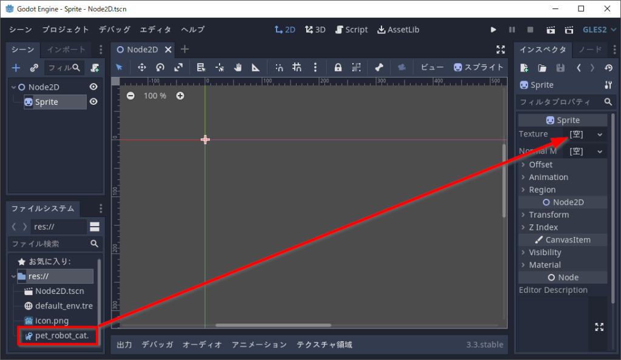Lock the selected node with the padlock icon
The height and width of the screenshot is (360, 621).
coord(338,67)
